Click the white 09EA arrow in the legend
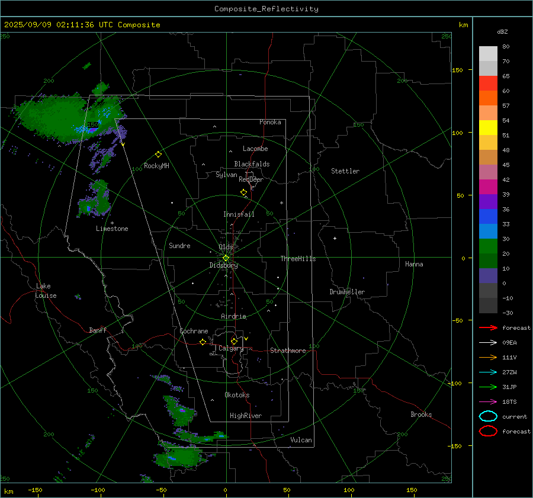Viewport: 533px width, 498px height. 488,342
